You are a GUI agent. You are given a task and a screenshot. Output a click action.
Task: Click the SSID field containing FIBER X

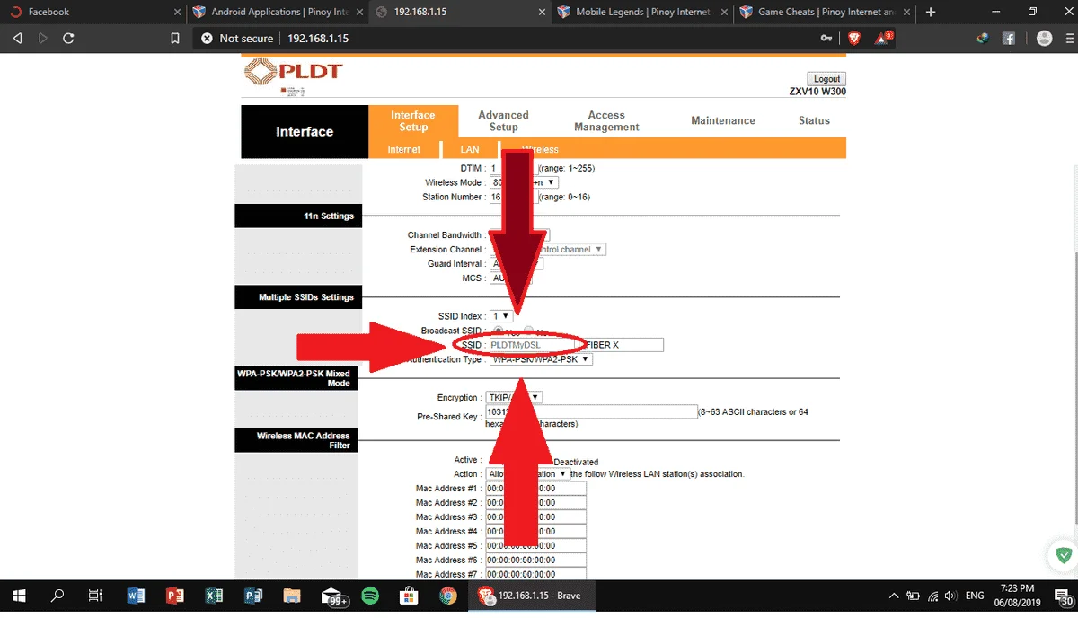(x=625, y=345)
